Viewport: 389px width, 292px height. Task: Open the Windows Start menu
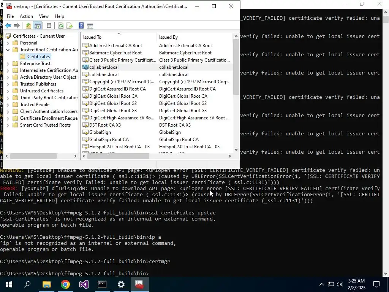click(9, 284)
